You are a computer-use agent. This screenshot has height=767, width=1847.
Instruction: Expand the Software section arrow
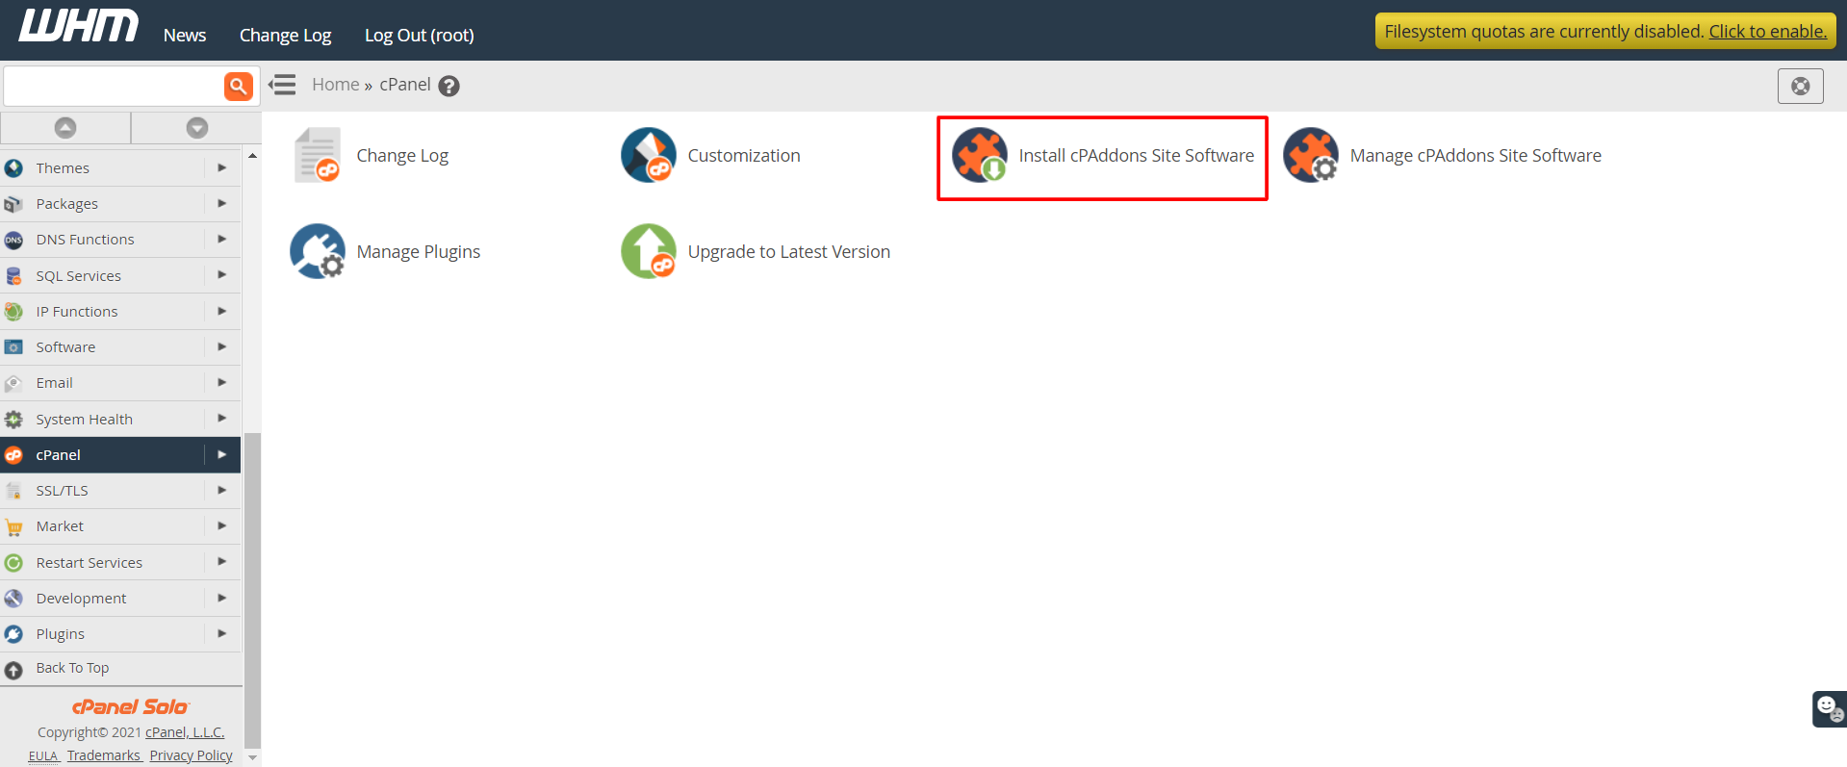(x=222, y=346)
